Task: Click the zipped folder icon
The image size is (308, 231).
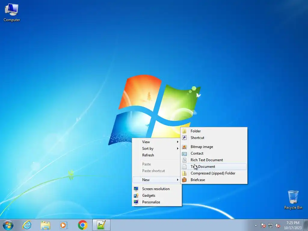Action: click(x=184, y=173)
